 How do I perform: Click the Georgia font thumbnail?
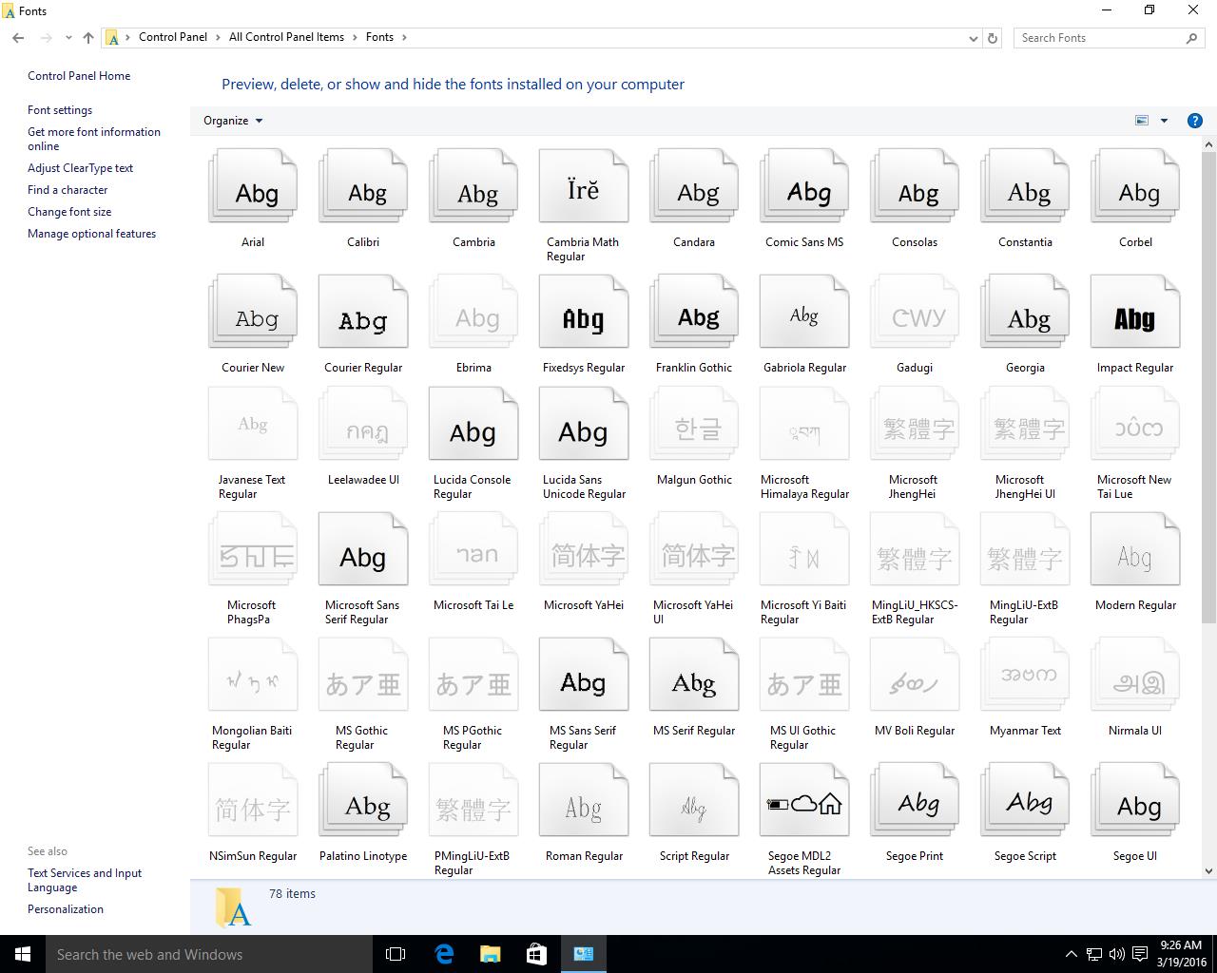(x=1025, y=312)
